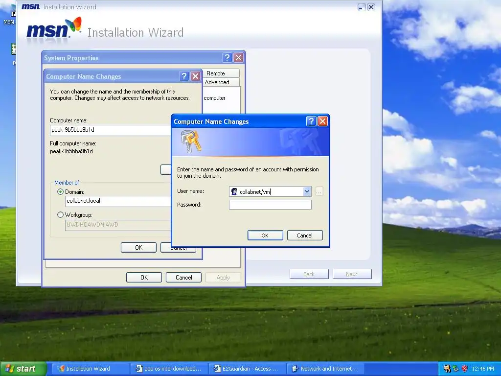Click the Computer name field
This screenshot has width=501, height=376.
(x=111, y=130)
